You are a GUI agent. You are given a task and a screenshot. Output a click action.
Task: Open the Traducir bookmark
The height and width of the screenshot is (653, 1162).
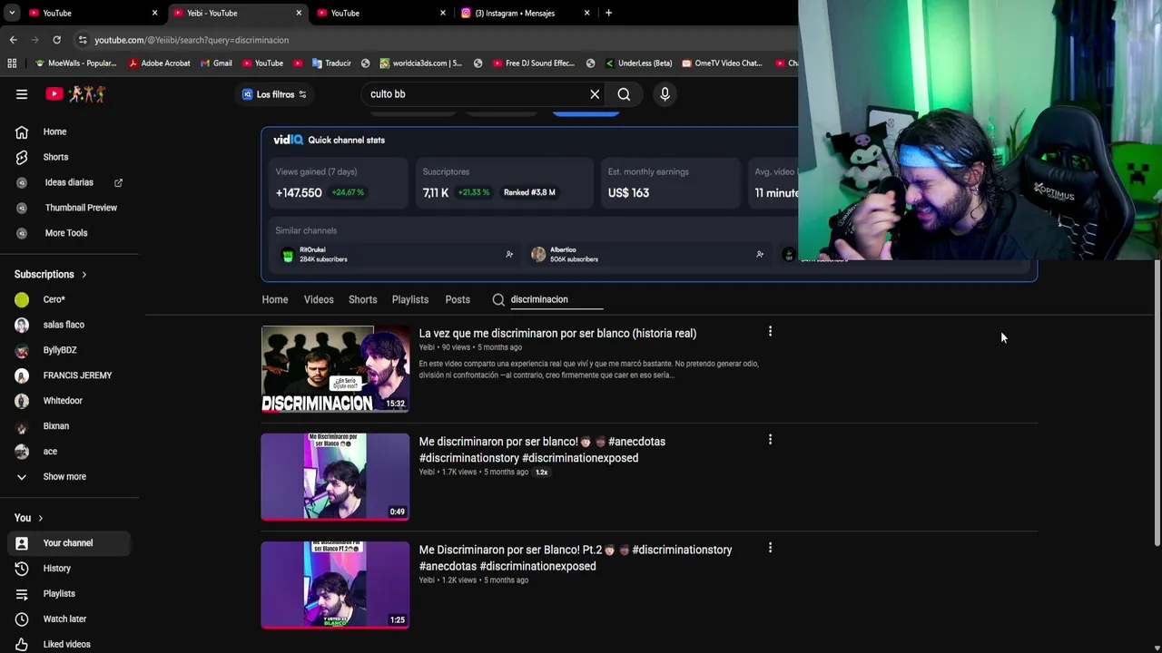pos(330,63)
